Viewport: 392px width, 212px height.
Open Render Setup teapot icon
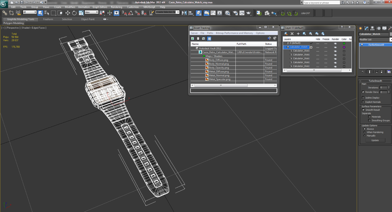pos(235,13)
